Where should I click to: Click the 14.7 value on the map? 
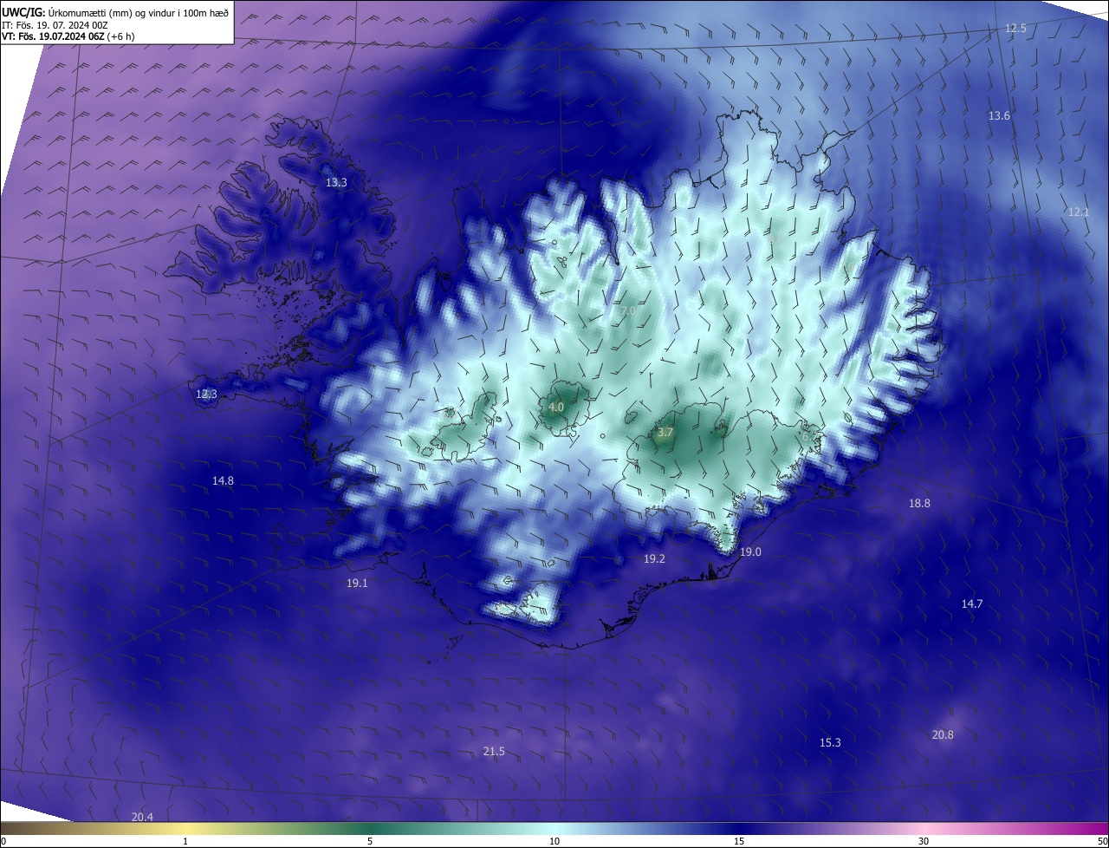click(972, 603)
